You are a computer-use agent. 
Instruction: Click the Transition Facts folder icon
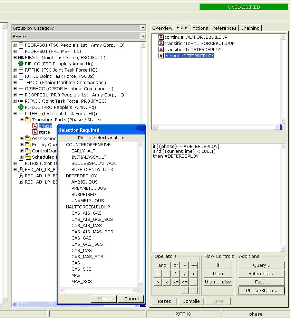tap(28, 120)
